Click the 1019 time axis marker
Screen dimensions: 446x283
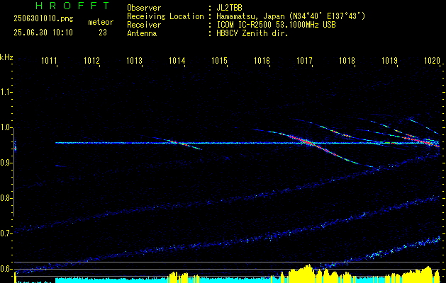[390, 61]
